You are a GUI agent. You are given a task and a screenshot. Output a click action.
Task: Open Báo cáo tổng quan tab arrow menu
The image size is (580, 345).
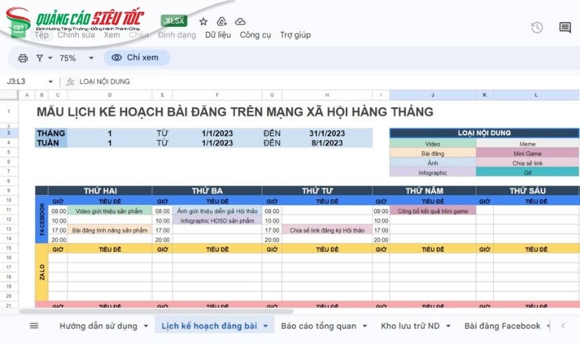pos(365,326)
